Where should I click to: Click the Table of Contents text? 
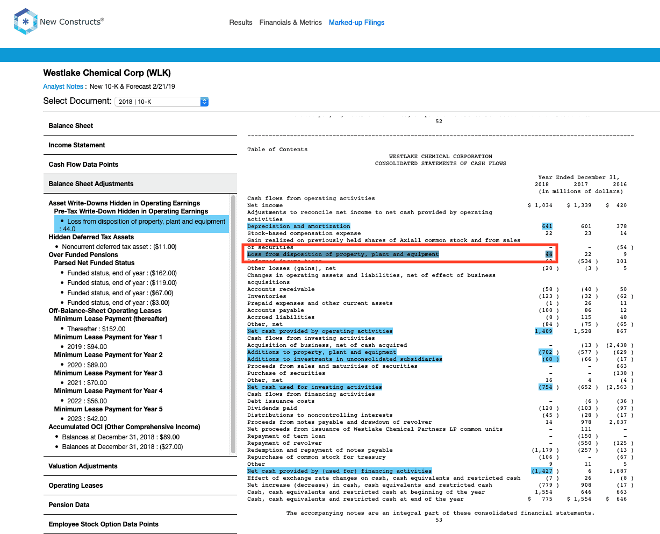click(277, 149)
